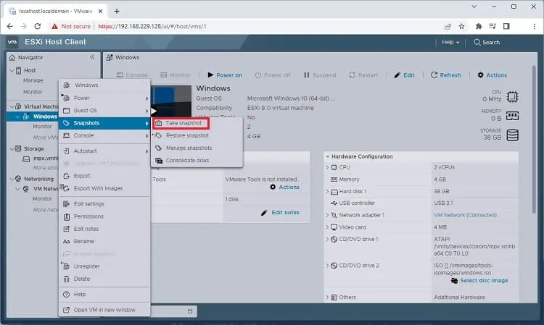Image resolution: width=544 pixels, height=325 pixels.
Task: Click the Actions gear in toolbar
Action: pos(480,75)
